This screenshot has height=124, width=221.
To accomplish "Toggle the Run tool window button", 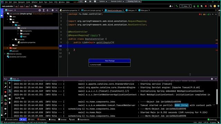I will pyautogui.click(x=23, y=120).
